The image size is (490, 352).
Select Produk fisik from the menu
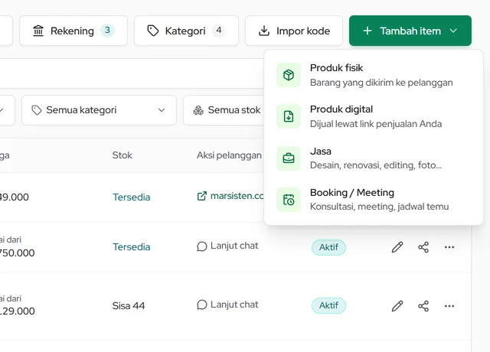pyautogui.click(x=374, y=75)
